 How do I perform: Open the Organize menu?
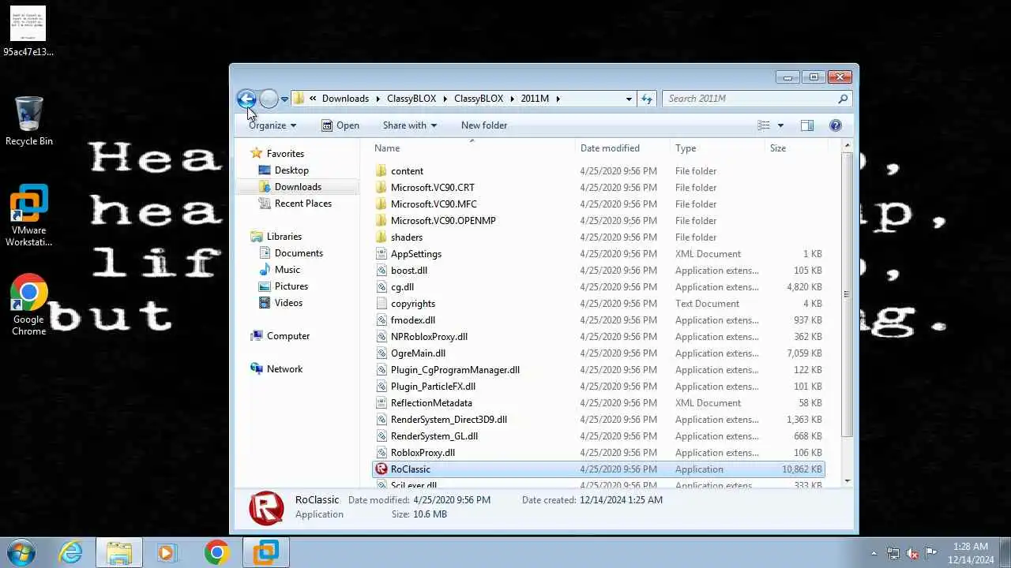click(272, 125)
